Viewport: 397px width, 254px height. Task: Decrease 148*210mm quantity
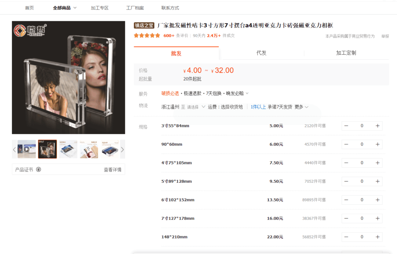click(346, 237)
